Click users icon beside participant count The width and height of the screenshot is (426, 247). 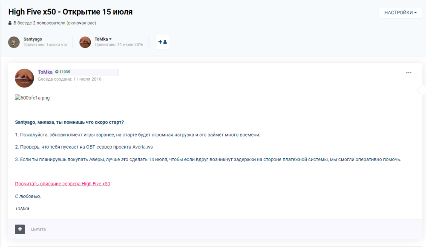10,23
